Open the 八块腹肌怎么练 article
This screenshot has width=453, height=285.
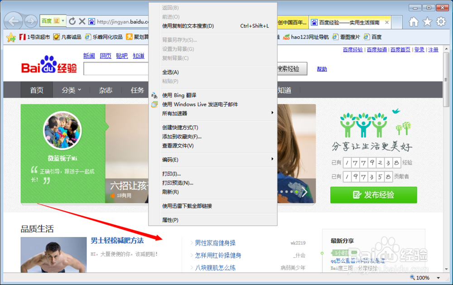pos(215,268)
